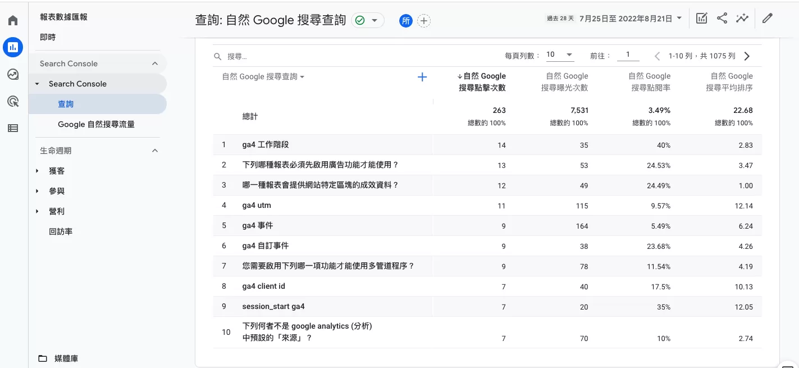The image size is (799, 368).
Task: Sort by 自然 Google 搜尋平均排序 column
Action: tap(729, 82)
